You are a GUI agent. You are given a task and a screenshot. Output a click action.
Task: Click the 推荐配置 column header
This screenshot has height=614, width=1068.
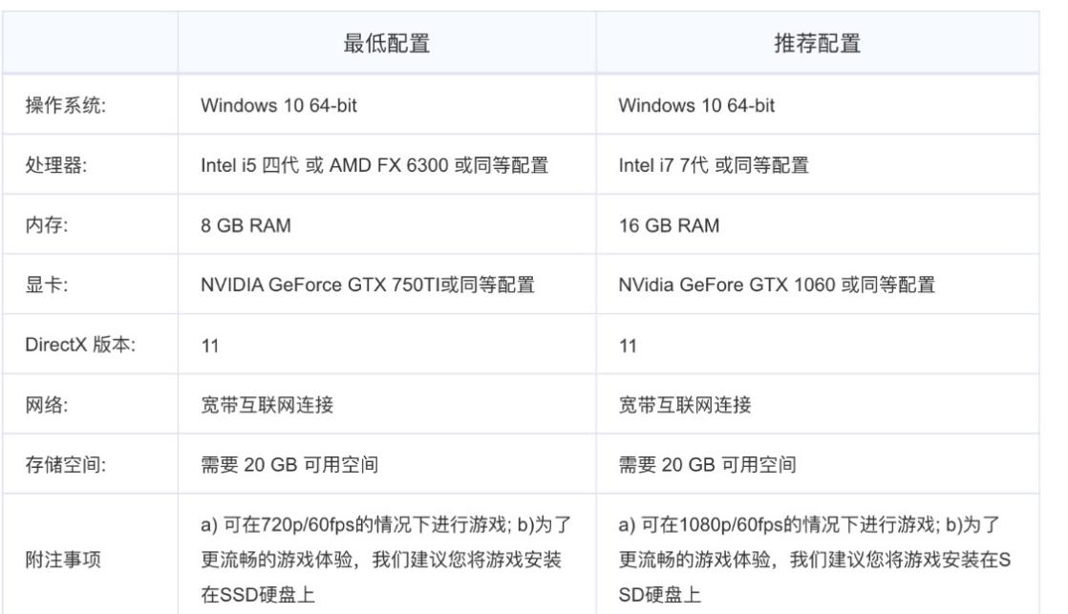point(817,43)
